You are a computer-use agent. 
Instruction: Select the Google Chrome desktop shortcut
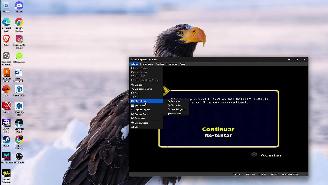tap(19, 25)
